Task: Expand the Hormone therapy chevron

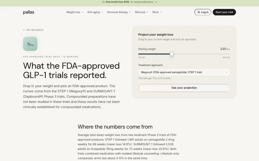Action: pos(130,12)
